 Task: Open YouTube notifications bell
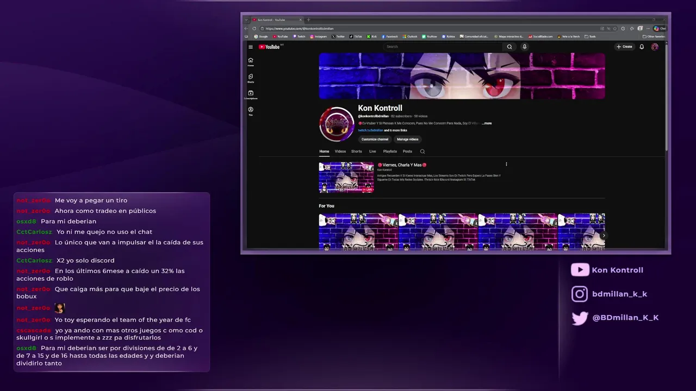[642, 47]
